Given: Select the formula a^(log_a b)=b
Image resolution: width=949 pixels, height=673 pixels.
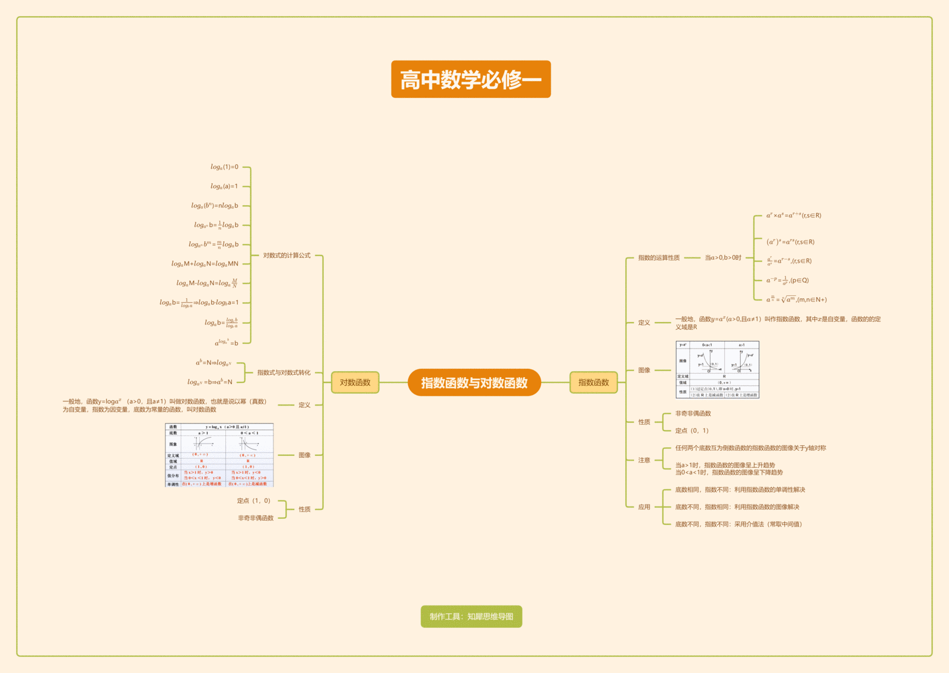Looking at the screenshot, I should (x=227, y=343).
